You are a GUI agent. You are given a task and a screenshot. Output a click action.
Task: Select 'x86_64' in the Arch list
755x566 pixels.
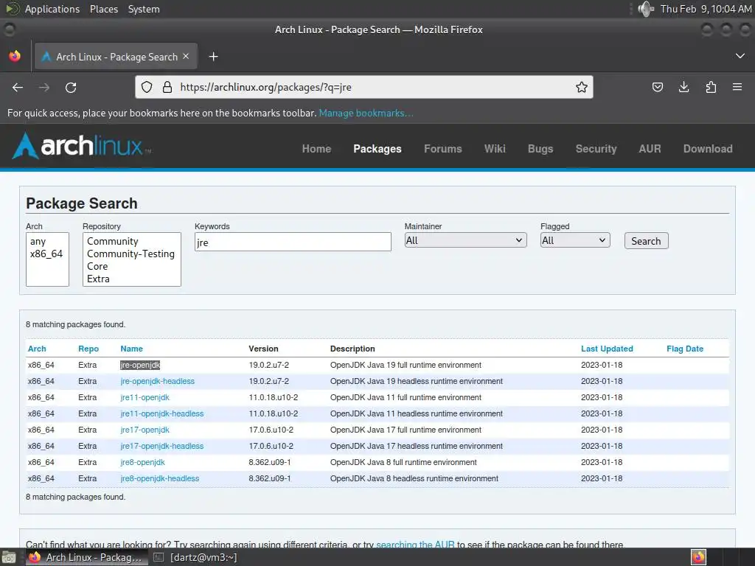[46, 254]
